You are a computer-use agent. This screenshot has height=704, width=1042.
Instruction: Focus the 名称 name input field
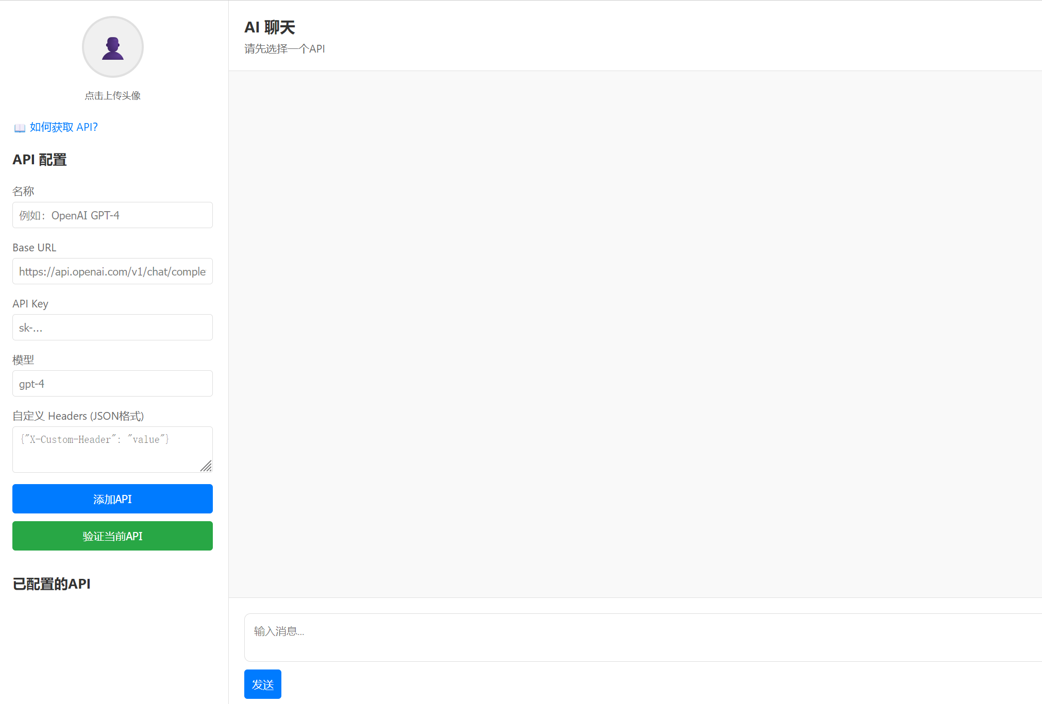112,215
